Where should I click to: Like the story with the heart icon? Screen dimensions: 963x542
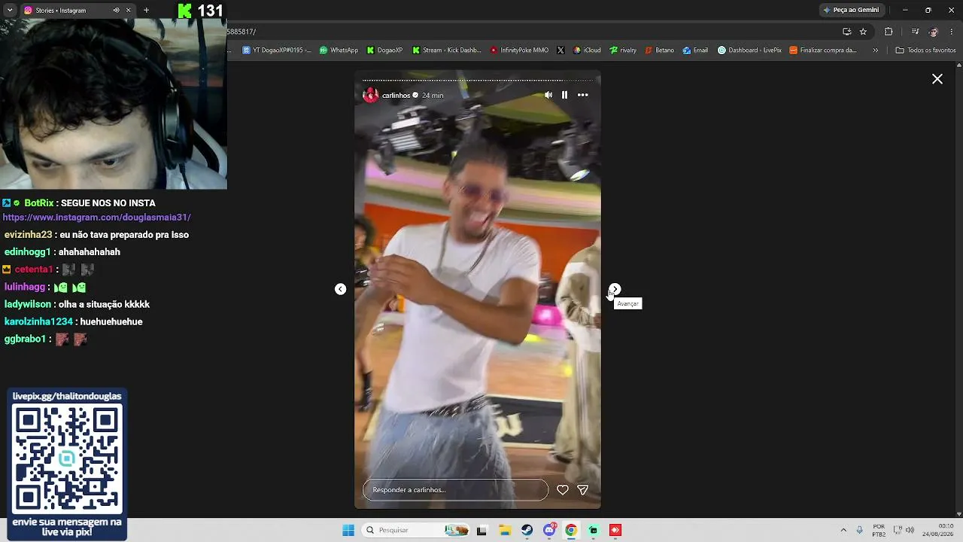point(563,489)
